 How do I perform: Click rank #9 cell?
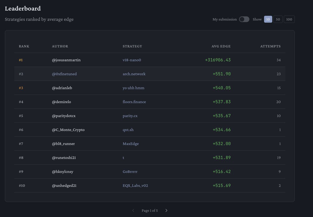coord(21,171)
